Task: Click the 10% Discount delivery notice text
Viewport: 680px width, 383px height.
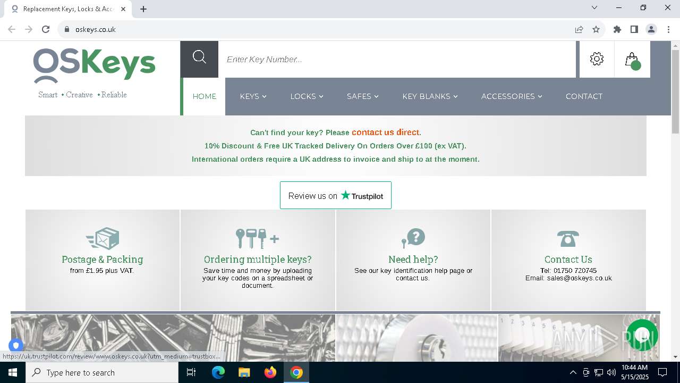Action: click(x=335, y=146)
